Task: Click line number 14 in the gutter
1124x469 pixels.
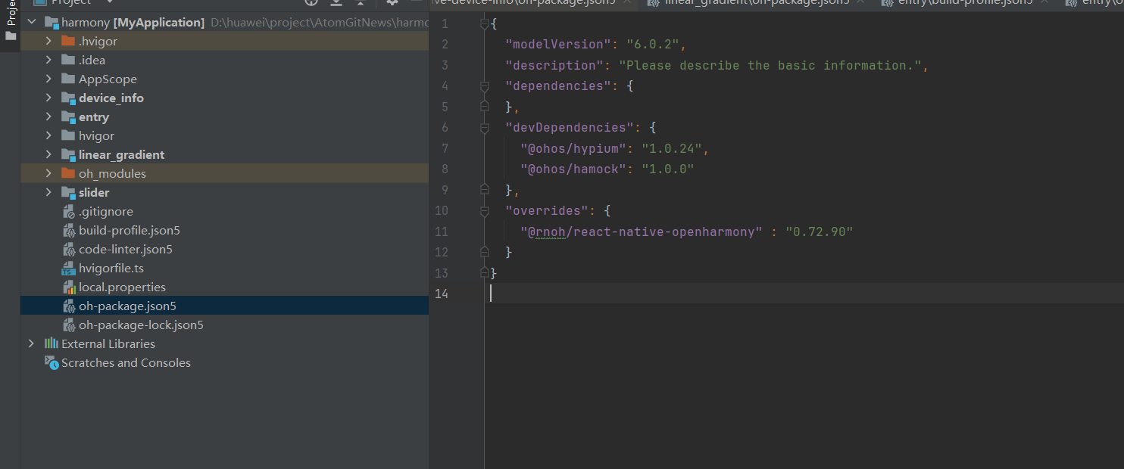Action: [442, 294]
